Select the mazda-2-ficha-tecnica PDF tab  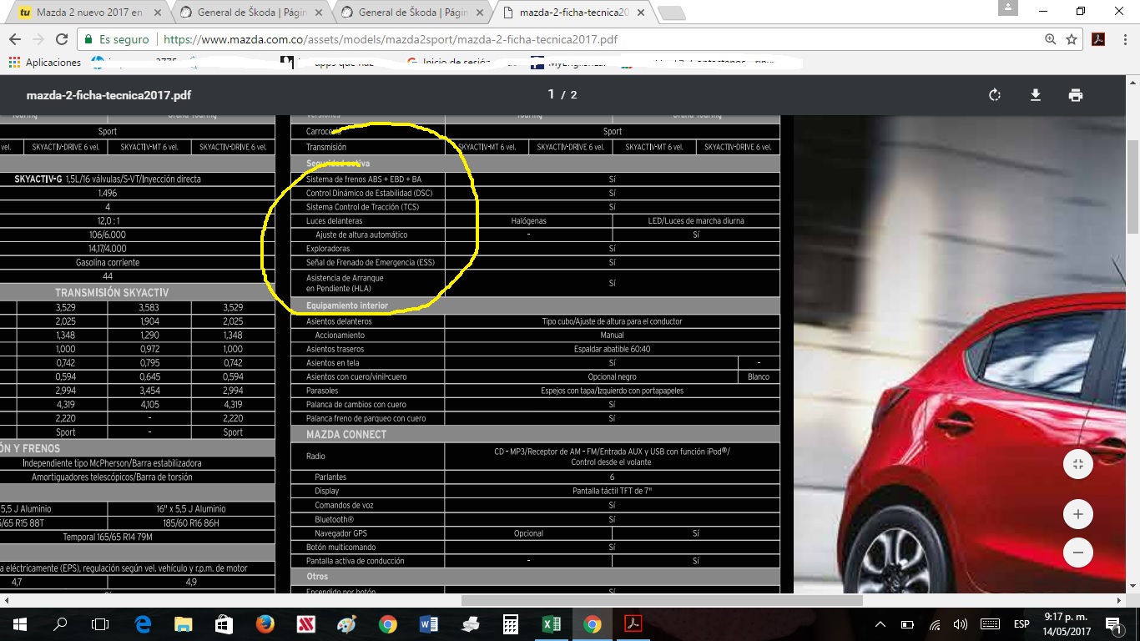[573, 13]
